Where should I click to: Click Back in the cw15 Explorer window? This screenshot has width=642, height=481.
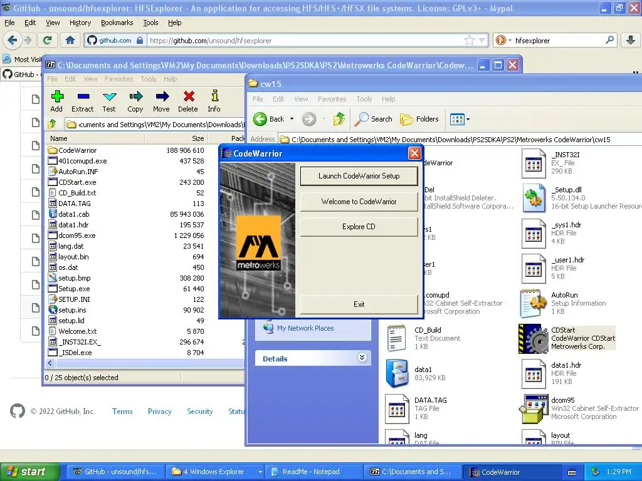[x=268, y=119]
